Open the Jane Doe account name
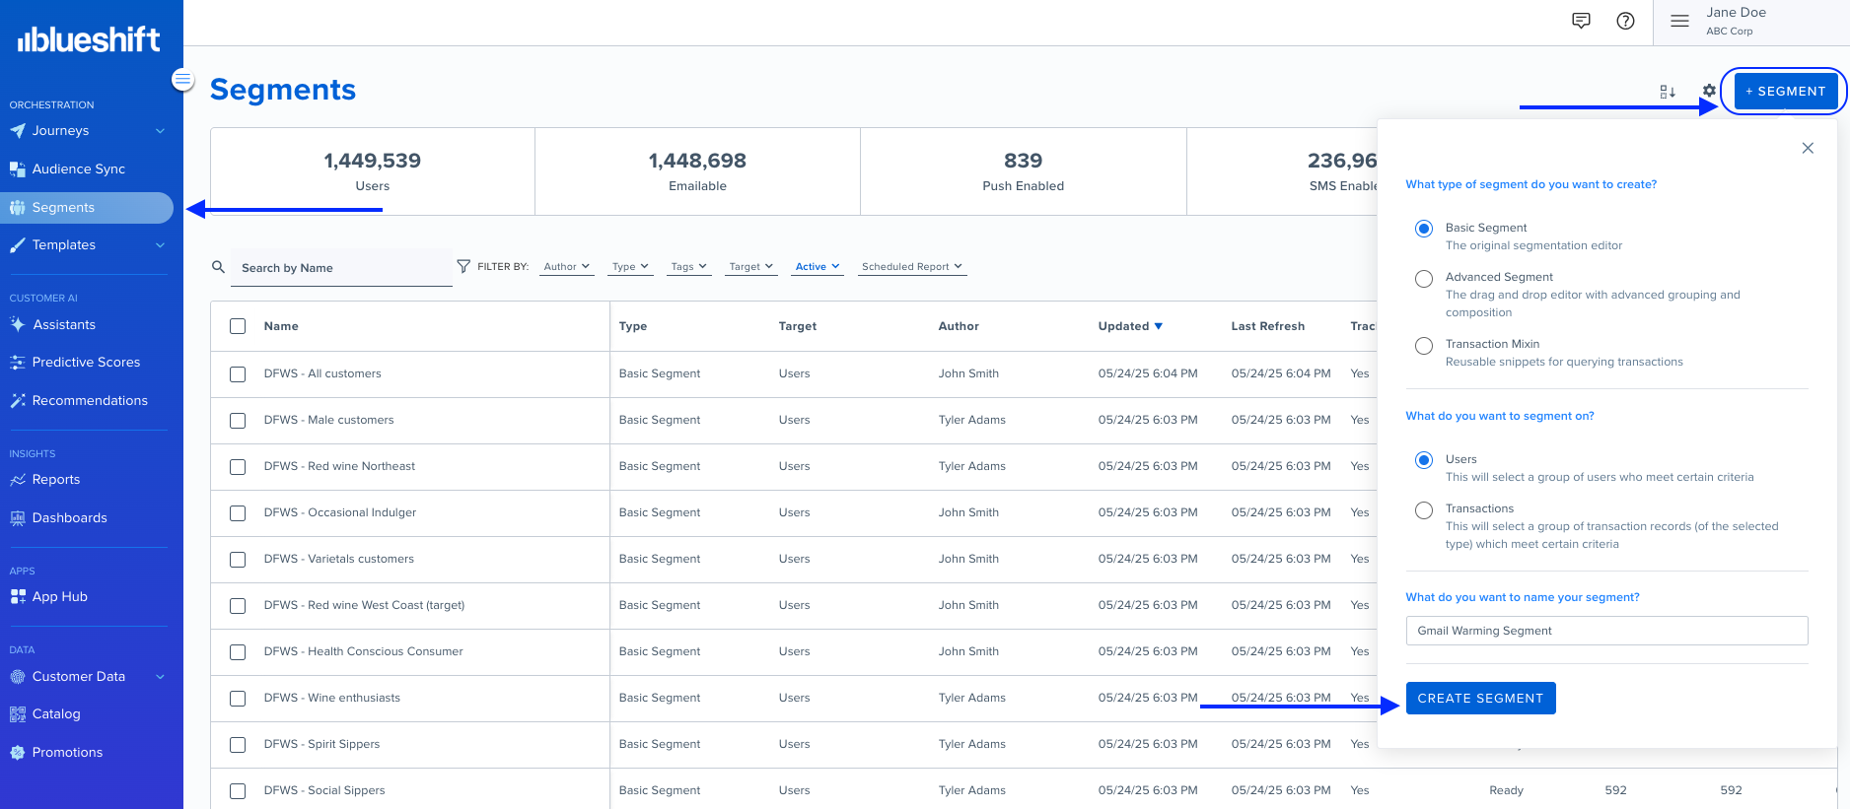 (1736, 13)
